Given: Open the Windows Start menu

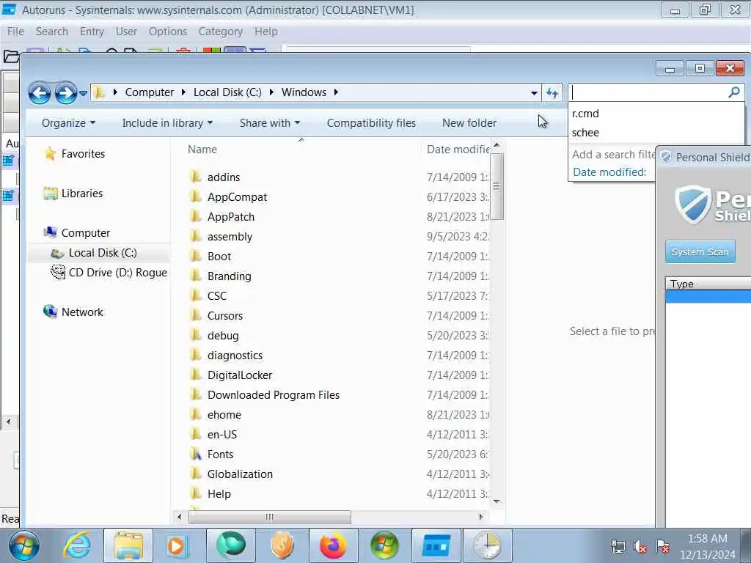Looking at the screenshot, I should 23,545.
